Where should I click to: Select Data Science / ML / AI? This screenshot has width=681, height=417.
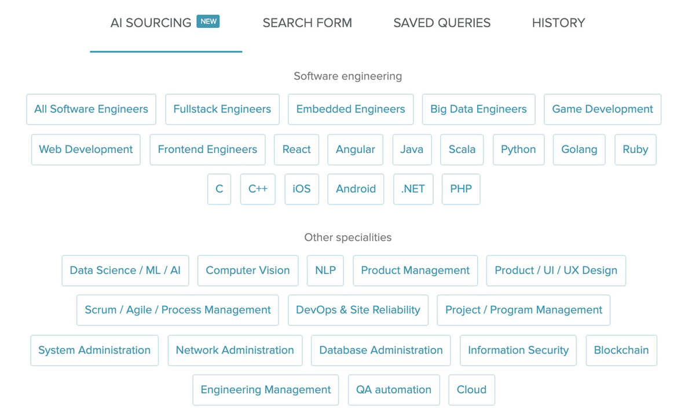pos(125,270)
